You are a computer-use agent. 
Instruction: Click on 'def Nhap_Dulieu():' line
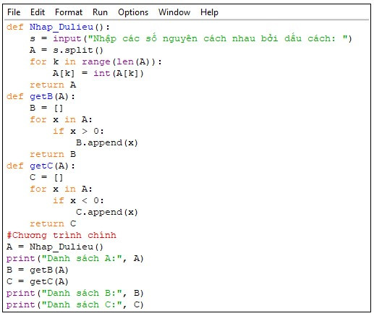point(58,27)
